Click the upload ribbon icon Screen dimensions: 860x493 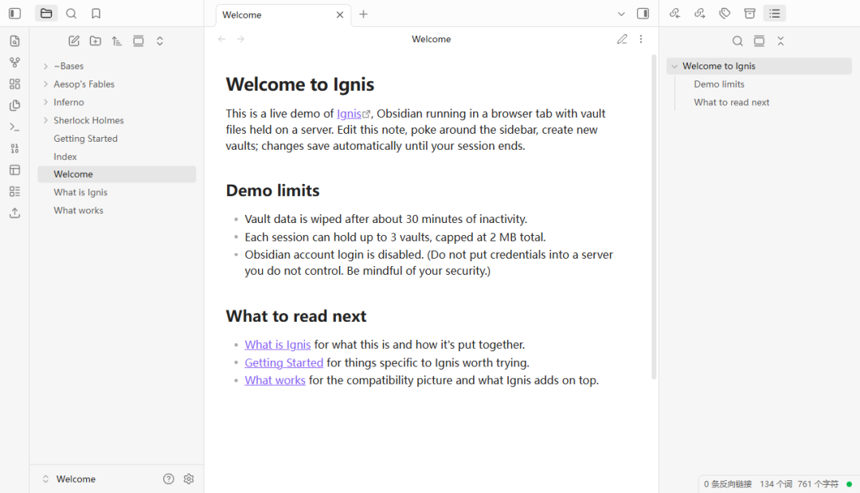pos(15,213)
